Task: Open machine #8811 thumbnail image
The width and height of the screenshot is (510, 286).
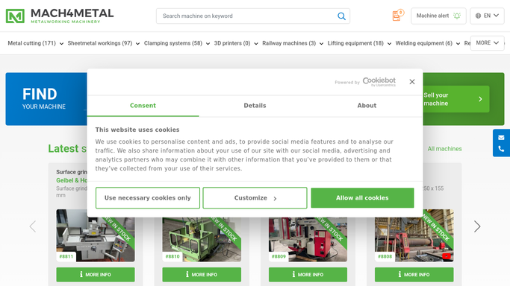Action: tap(96, 235)
